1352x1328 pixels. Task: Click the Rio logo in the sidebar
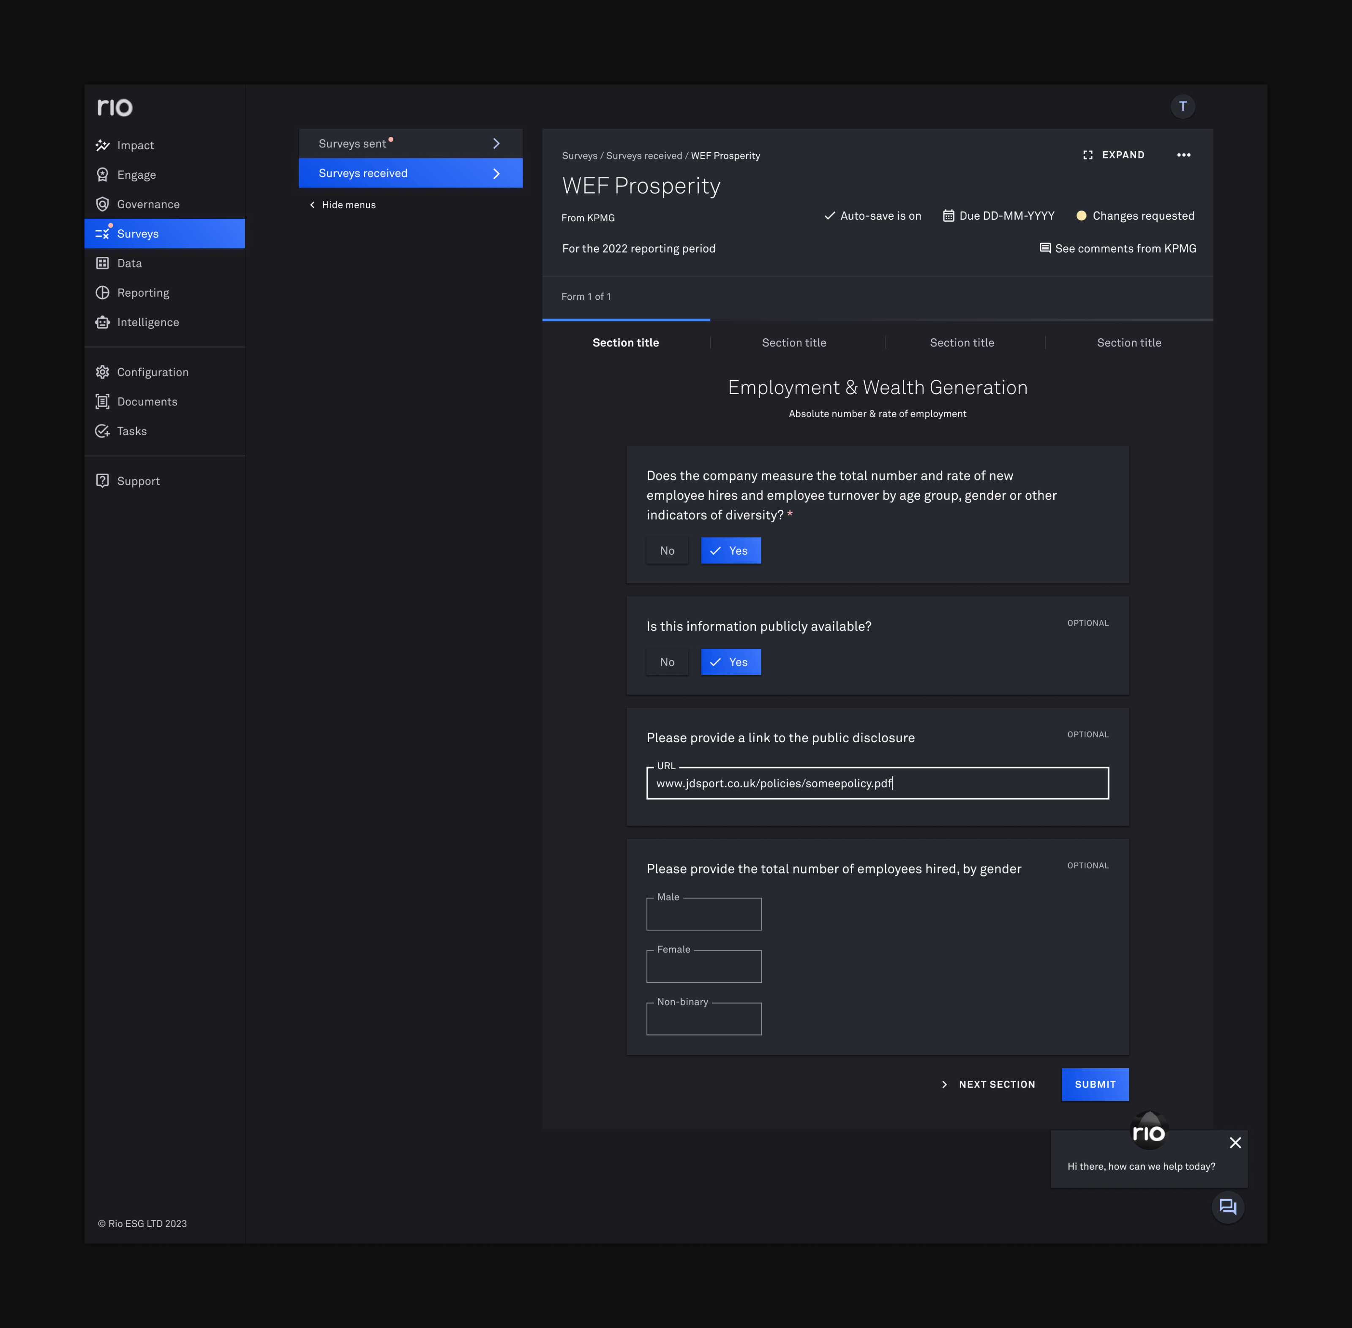tap(114, 107)
